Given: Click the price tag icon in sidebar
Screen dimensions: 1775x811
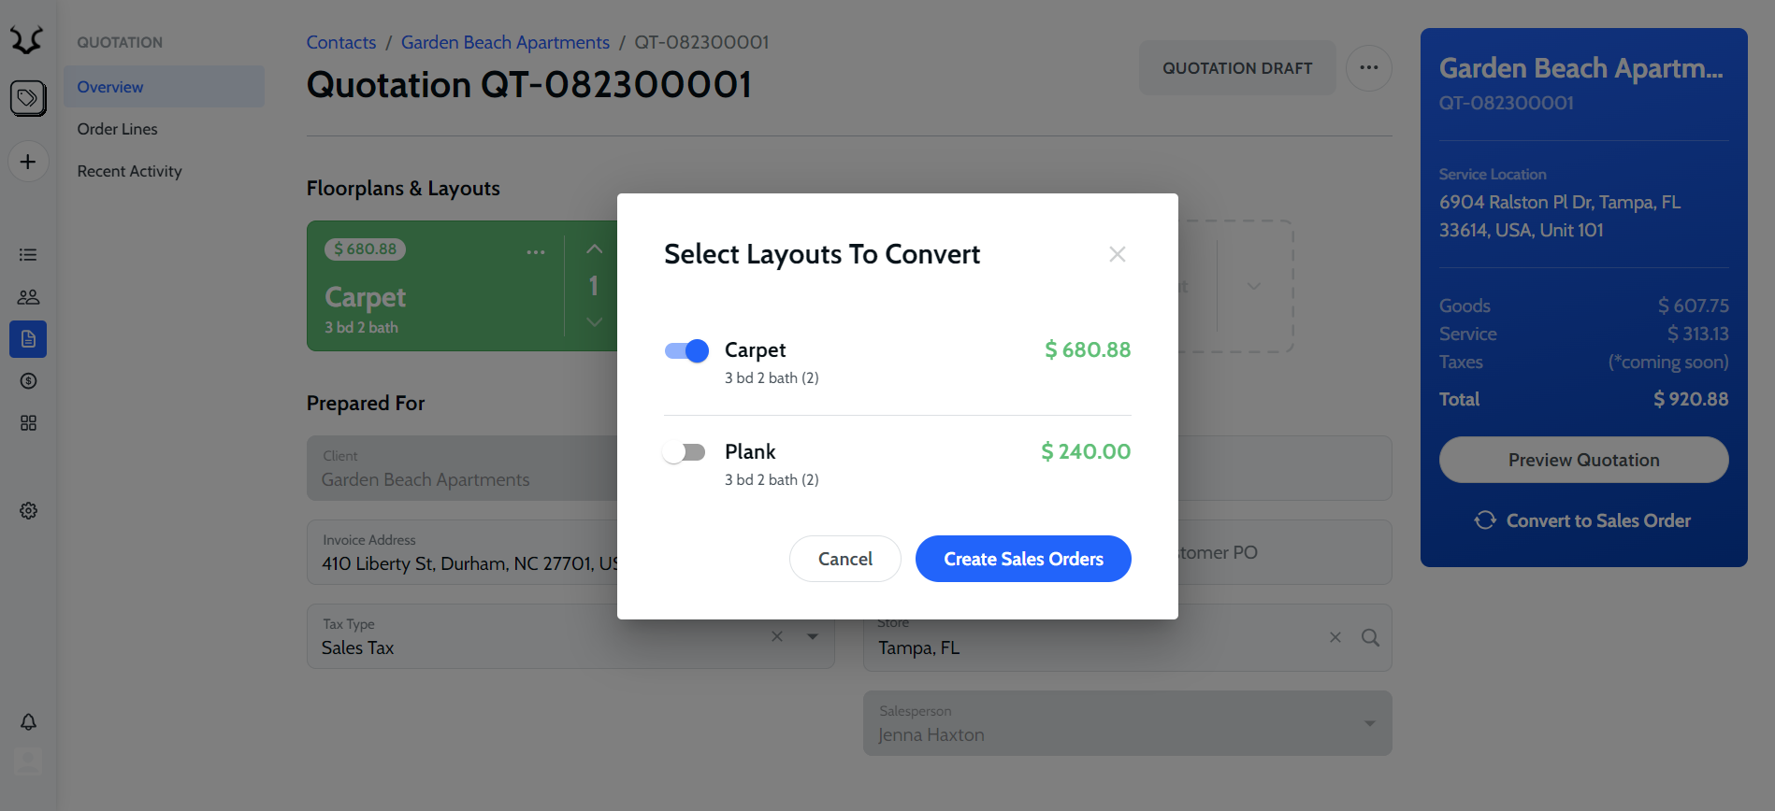Looking at the screenshot, I should click(x=28, y=98).
